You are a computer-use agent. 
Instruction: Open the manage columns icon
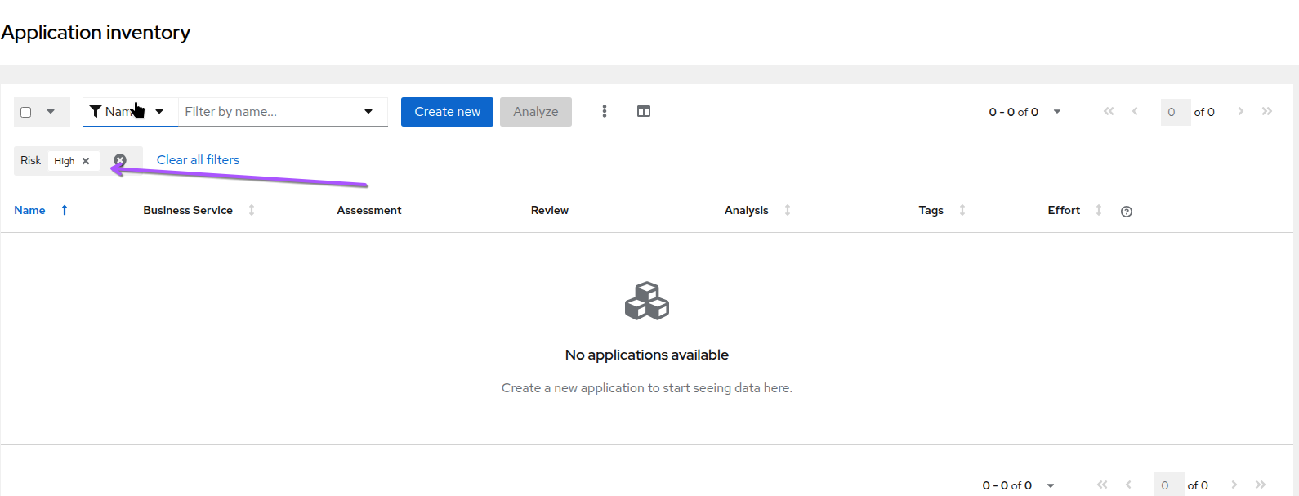click(x=644, y=111)
